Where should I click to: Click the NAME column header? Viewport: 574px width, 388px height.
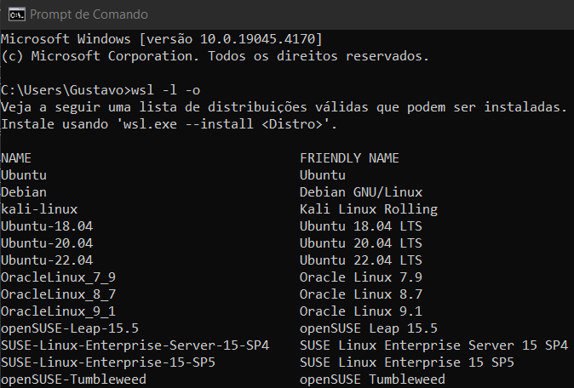(x=15, y=158)
